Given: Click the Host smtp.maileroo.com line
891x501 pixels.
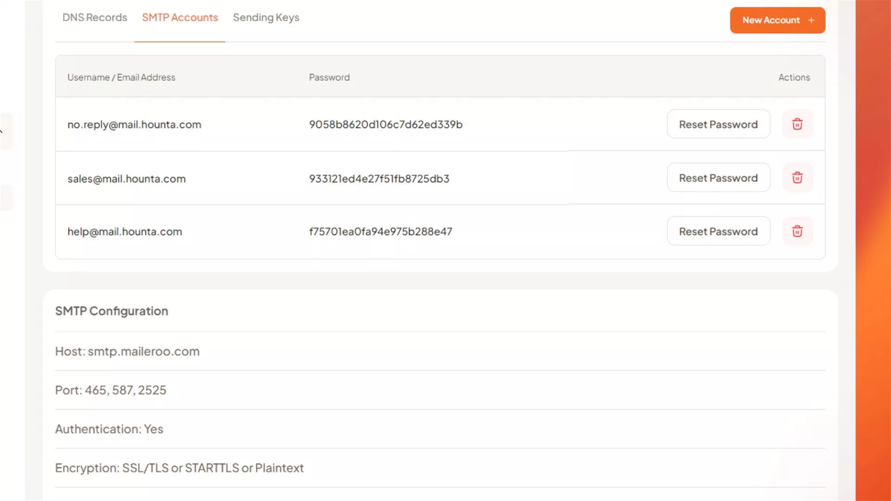Looking at the screenshot, I should 127,351.
